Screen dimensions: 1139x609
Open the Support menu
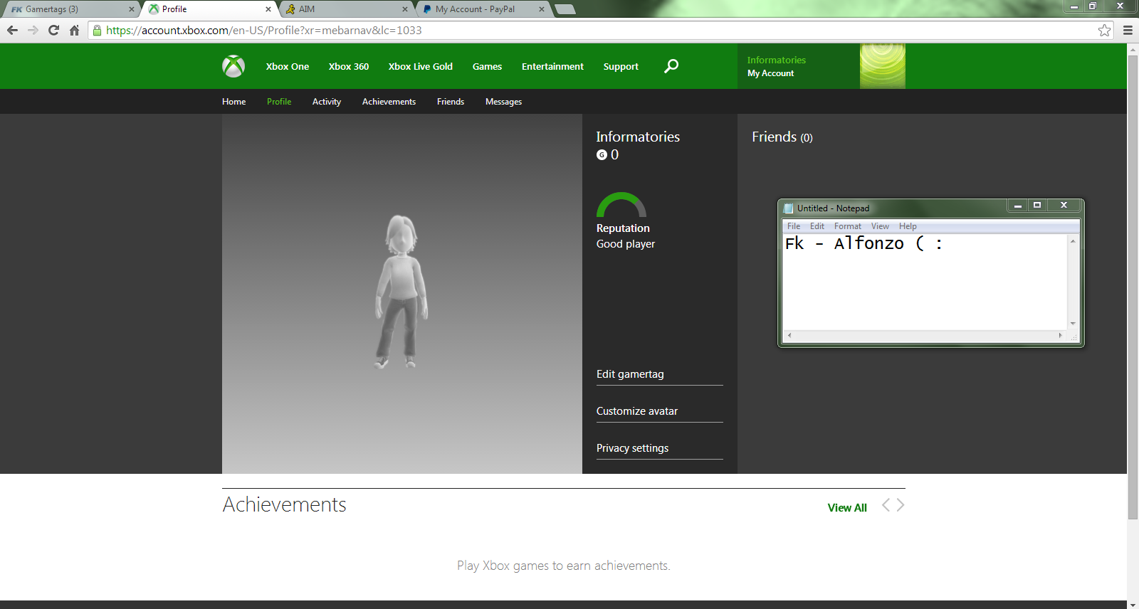pos(621,66)
